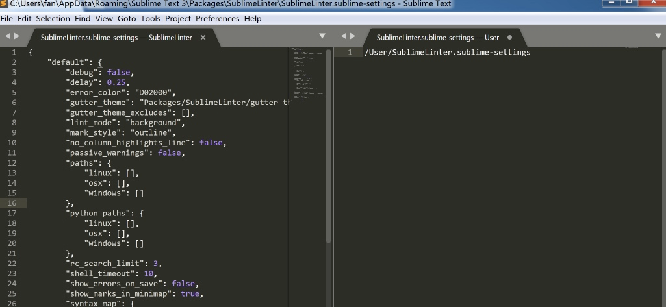666x307 pixels.
Task: Click the "show_marks_in_minimap" key
Action: pyautogui.click(x=119, y=294)
